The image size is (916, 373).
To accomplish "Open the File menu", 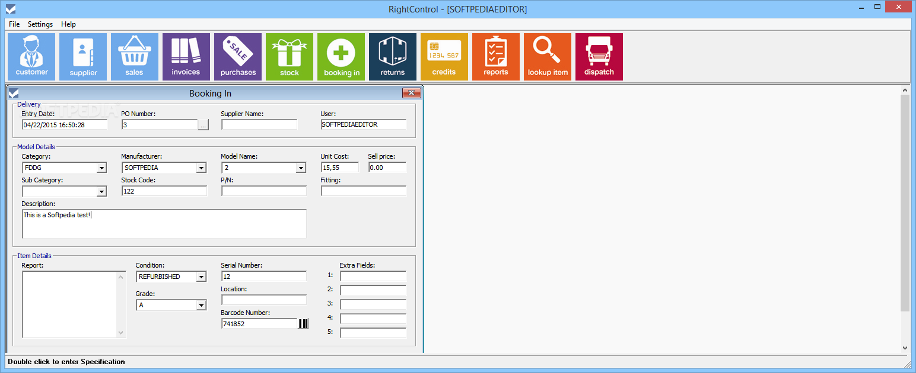I will pyautogui.click(x=14, y=24).
